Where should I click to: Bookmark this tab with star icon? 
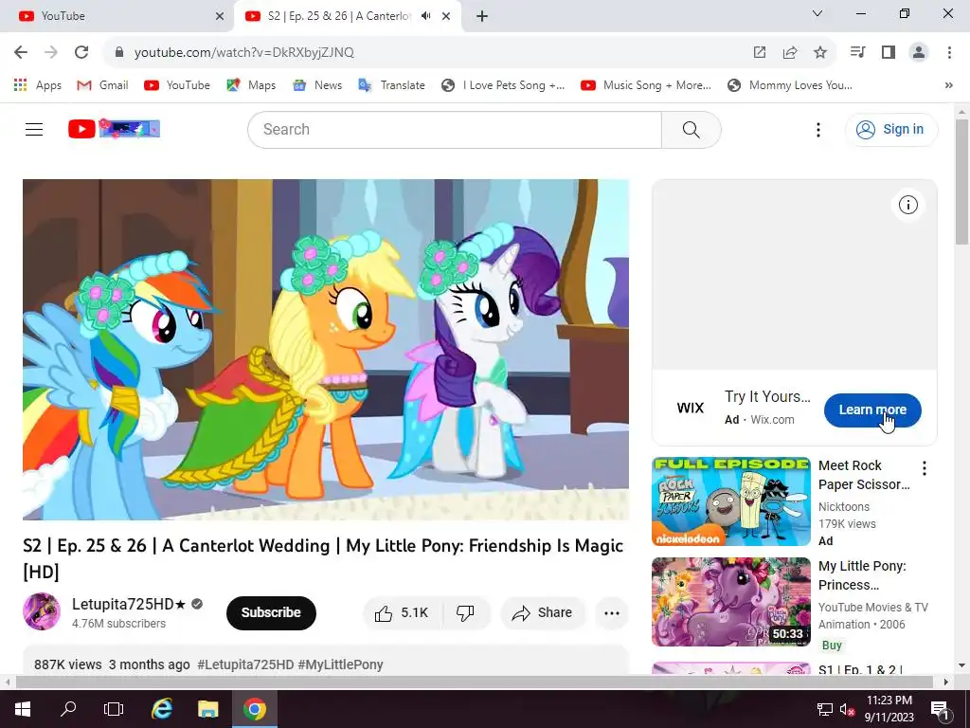coord(819,53)
